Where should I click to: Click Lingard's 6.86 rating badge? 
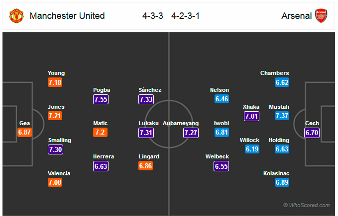[146, 166]
